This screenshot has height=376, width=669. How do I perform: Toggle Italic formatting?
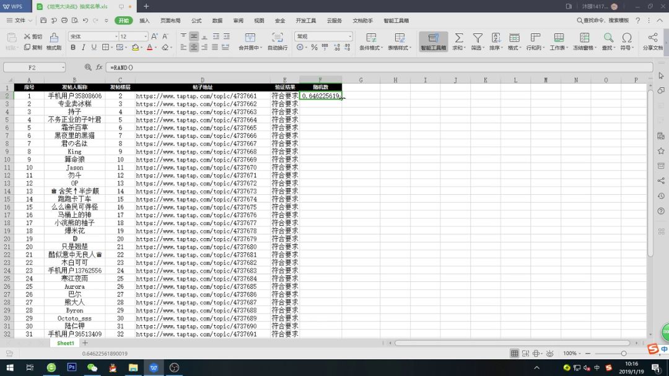(x=83, y=47)
